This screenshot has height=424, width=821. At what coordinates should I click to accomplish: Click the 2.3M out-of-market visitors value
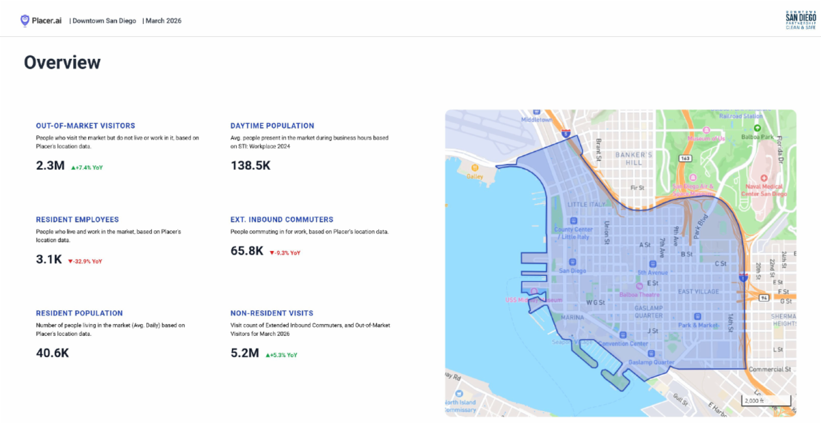tap(50, 165)
